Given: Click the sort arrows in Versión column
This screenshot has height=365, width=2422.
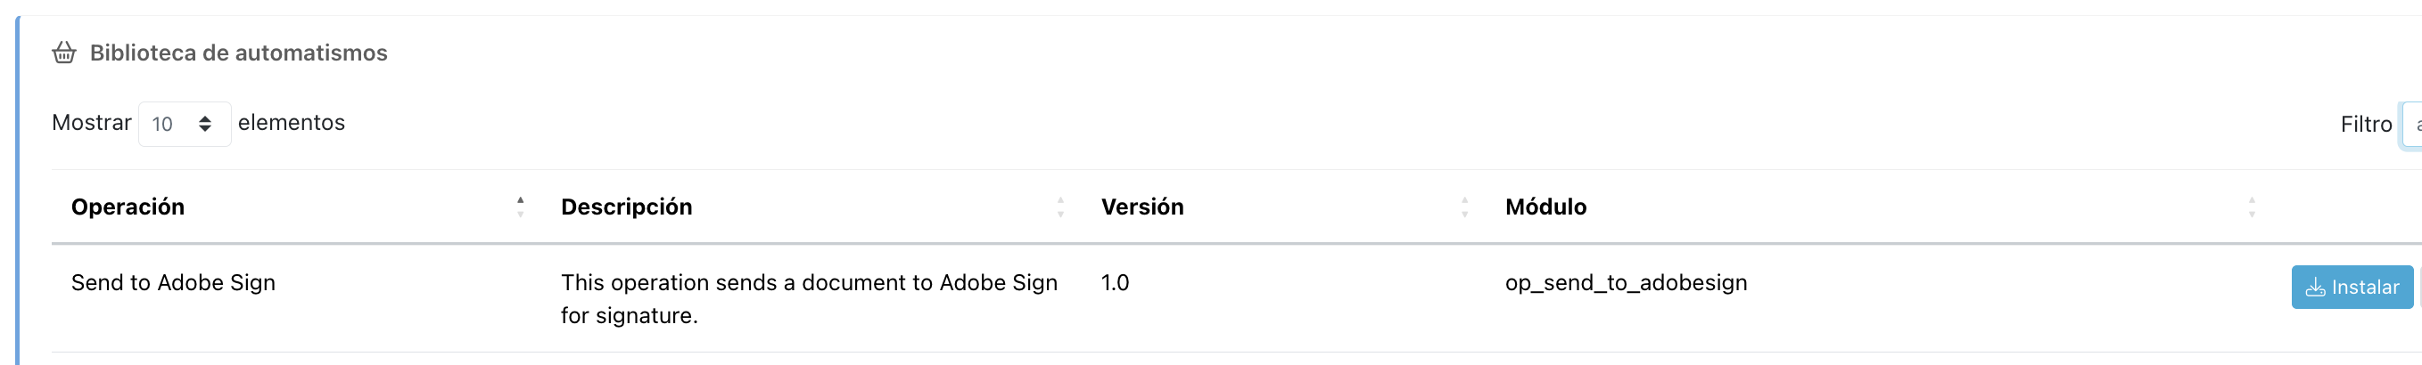Looking at the screenshot, I should tap(1464, 207).
